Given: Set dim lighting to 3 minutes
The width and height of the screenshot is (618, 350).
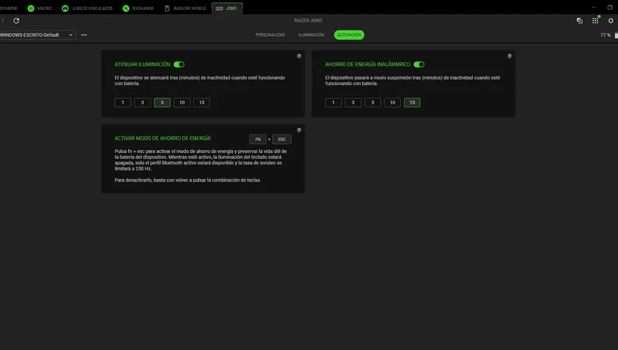Looking at the screenshot, I should click(142, 102).
